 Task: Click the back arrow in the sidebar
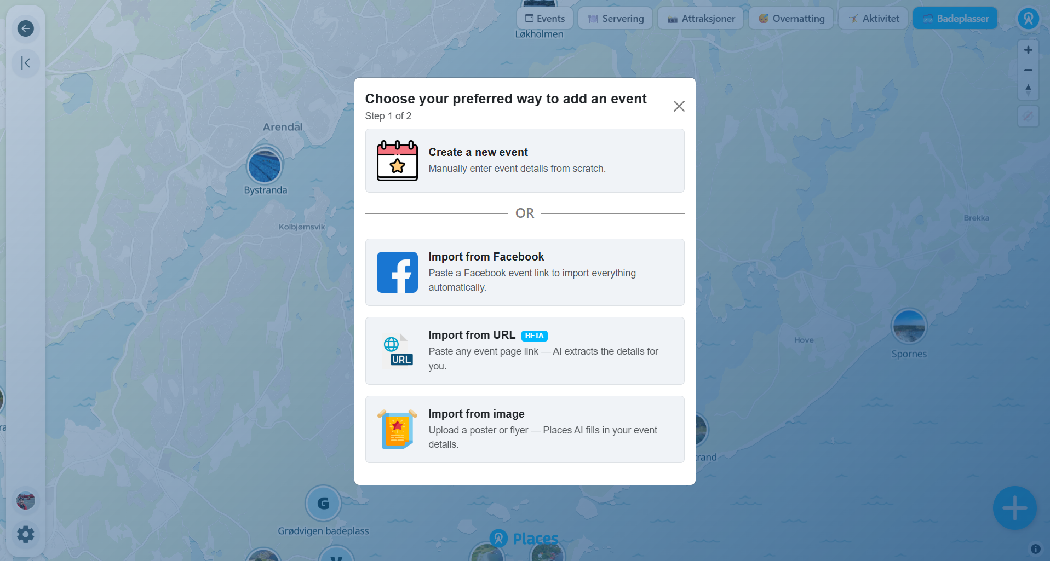tap(25, 28)
